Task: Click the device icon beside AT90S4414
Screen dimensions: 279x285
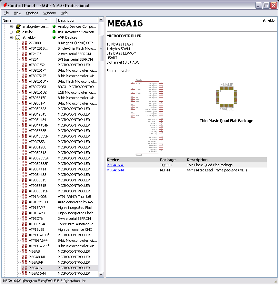Action: tap(24, 169)
